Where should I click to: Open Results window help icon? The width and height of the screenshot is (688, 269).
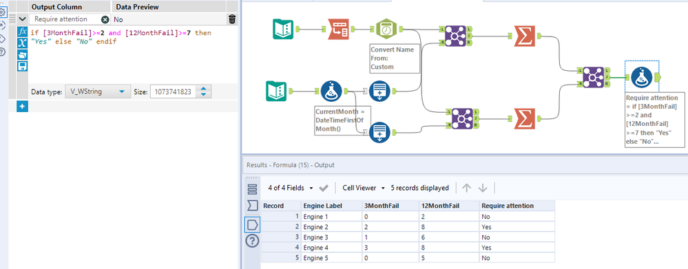252,241
